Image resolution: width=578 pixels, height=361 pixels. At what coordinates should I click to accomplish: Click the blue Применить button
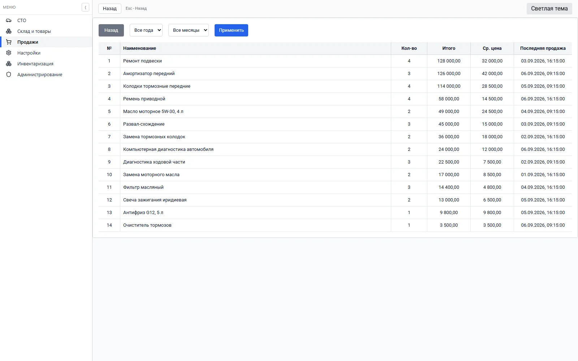pyautogui.click(x=231, y=30)
